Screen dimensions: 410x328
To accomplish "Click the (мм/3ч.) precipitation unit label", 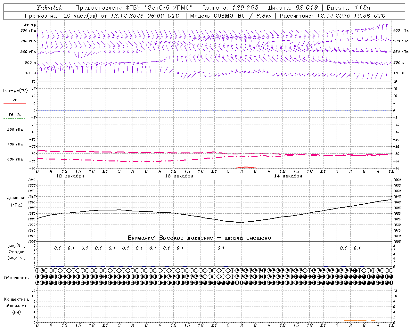I will [x=17, y=246].
